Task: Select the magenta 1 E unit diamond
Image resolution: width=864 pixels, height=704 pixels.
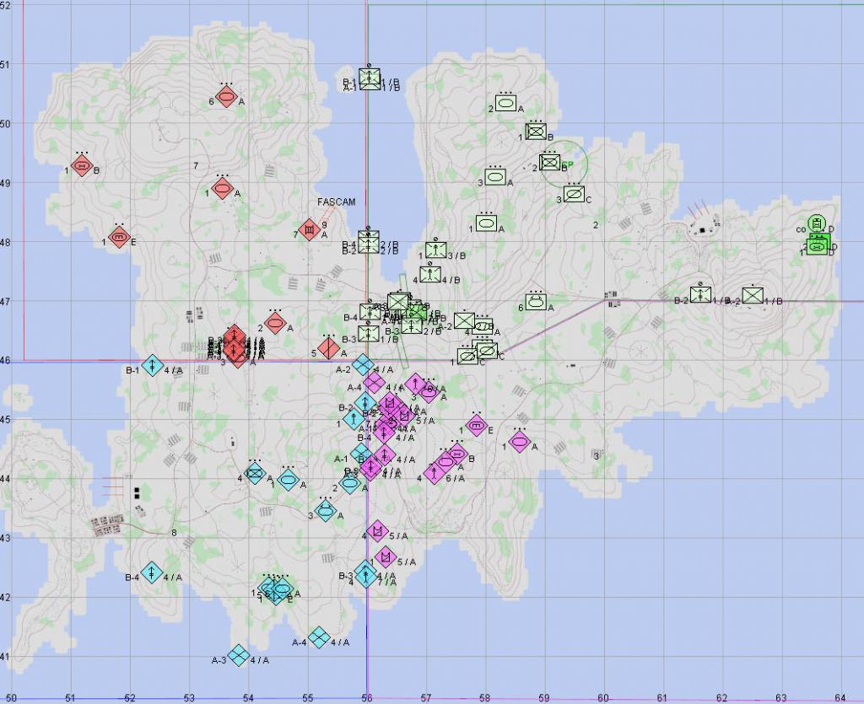Action: point(477,426)
